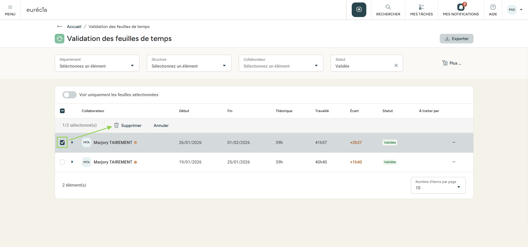Clear the Statut Validée filter
Screen dimensions: 528x247
(396, 66)
